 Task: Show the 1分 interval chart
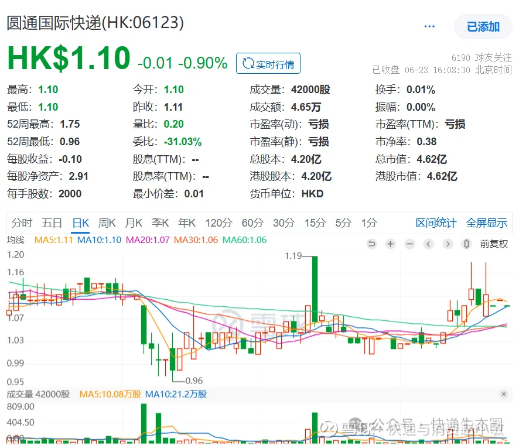(369, 223)
